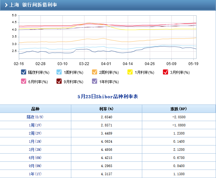Select the 9-month rate value 4.2965

click(106, 166)
